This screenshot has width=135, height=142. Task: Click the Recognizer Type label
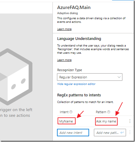(x=70, y=70)
